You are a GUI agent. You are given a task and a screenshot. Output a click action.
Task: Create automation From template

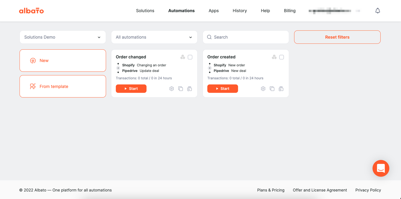(63, 86)
